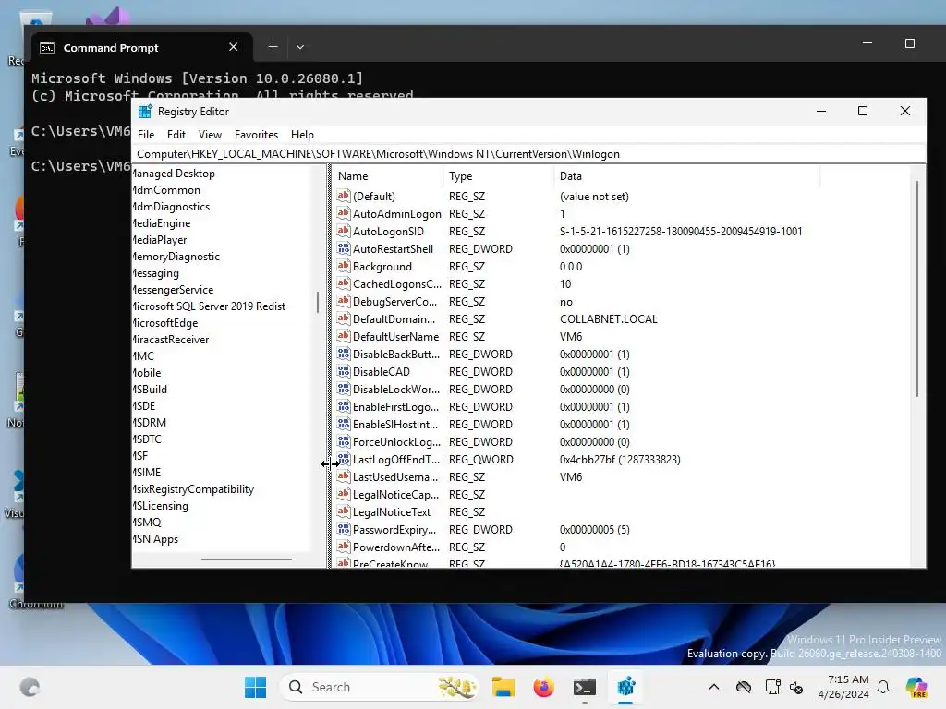Click the COLLABNET.LOCAL data value
This screenshot has height=709, width=946.
click(608, 318)
